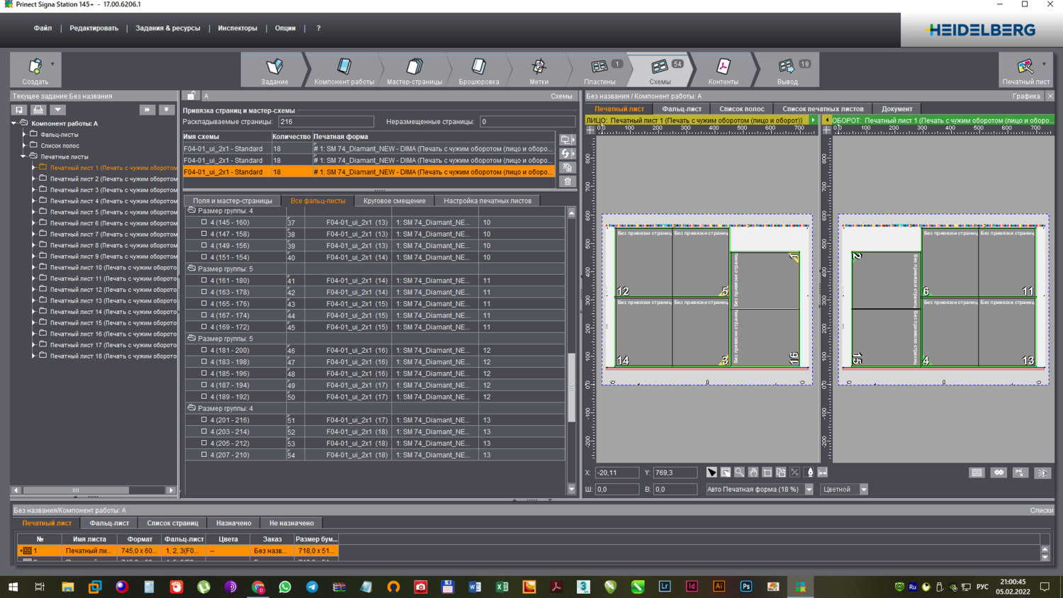
Task: Select the hand pan tool
Action: point(753,473)
